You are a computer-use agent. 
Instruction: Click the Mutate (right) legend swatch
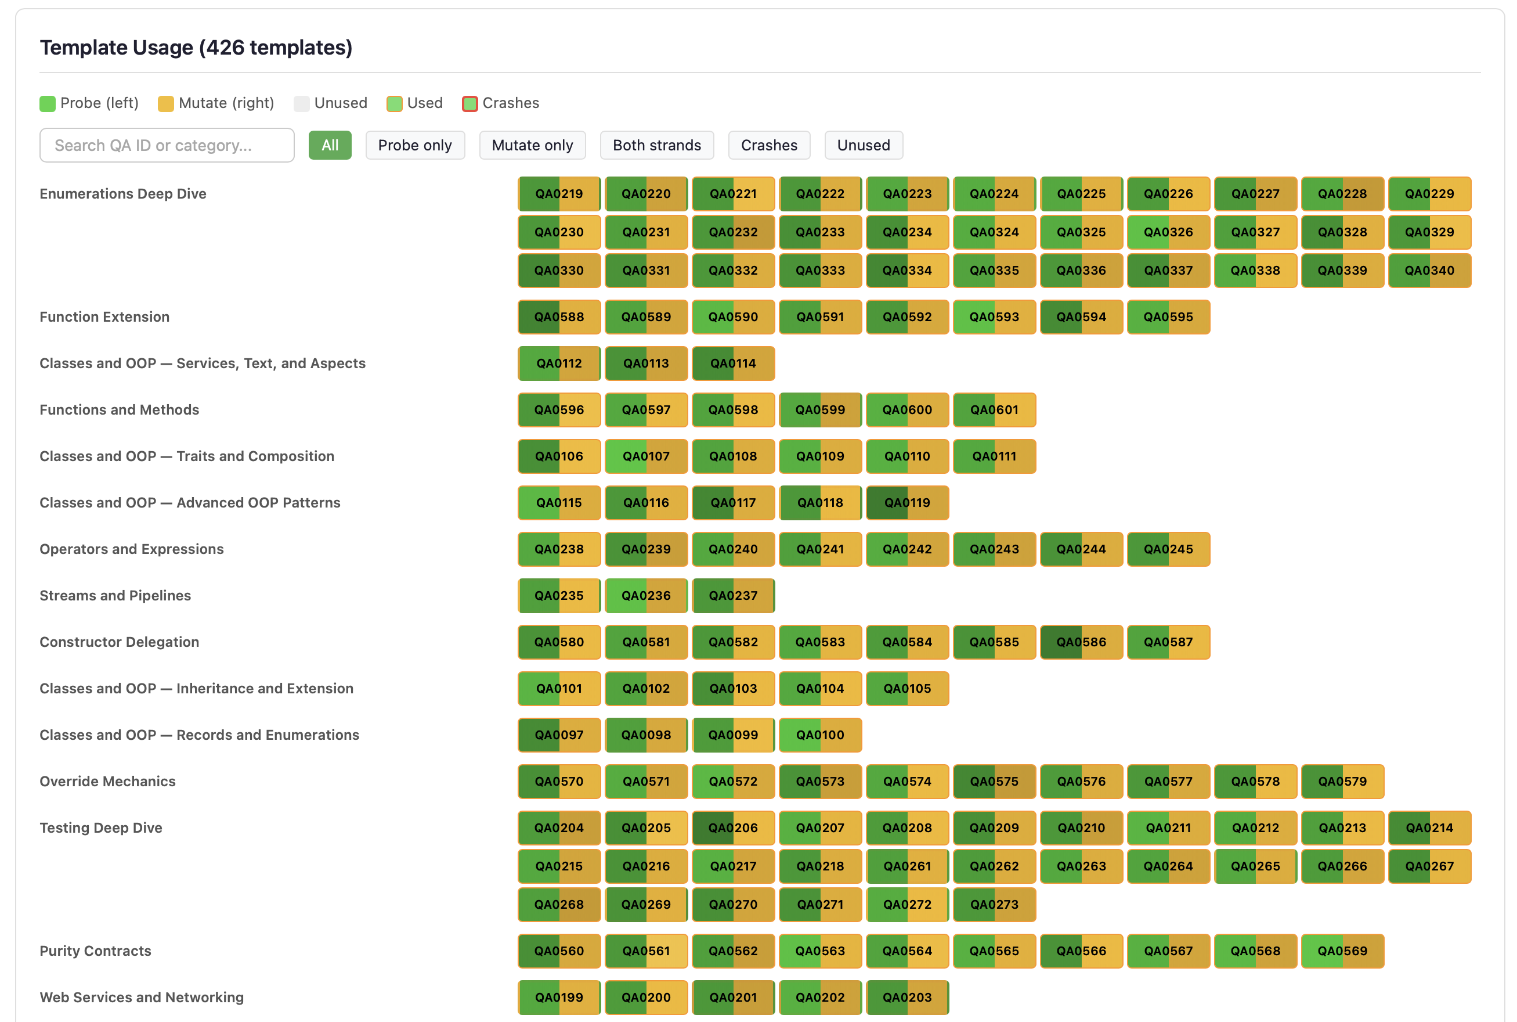tap(165, 103)
